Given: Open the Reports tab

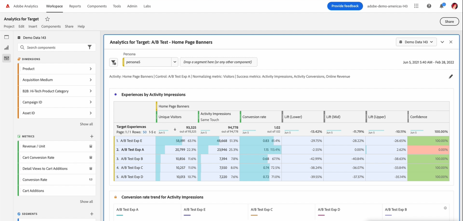Looking at the screenshot, I should click(75, 6).
